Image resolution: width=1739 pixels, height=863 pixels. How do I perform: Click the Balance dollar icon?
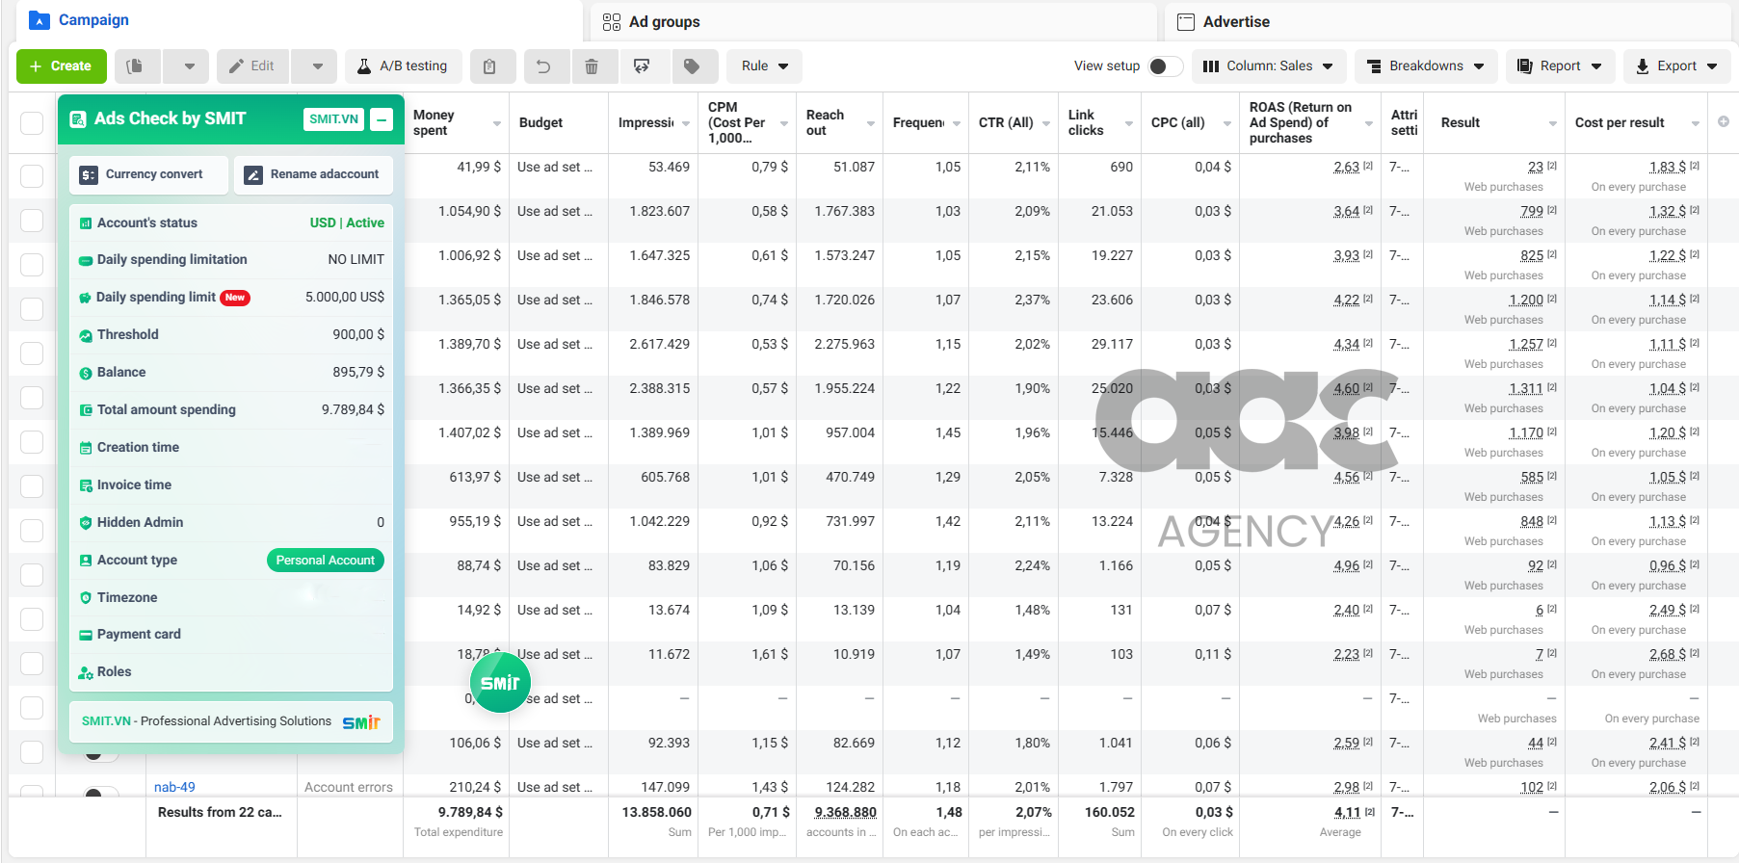click(86, 373)
